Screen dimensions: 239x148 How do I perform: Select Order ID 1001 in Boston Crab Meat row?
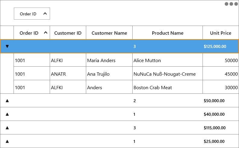pyautogui.click(x=32, y=87)
